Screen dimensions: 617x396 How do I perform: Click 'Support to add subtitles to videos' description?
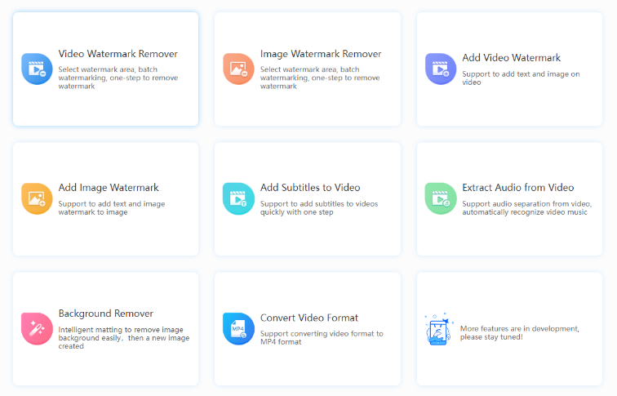pos(319,208)
